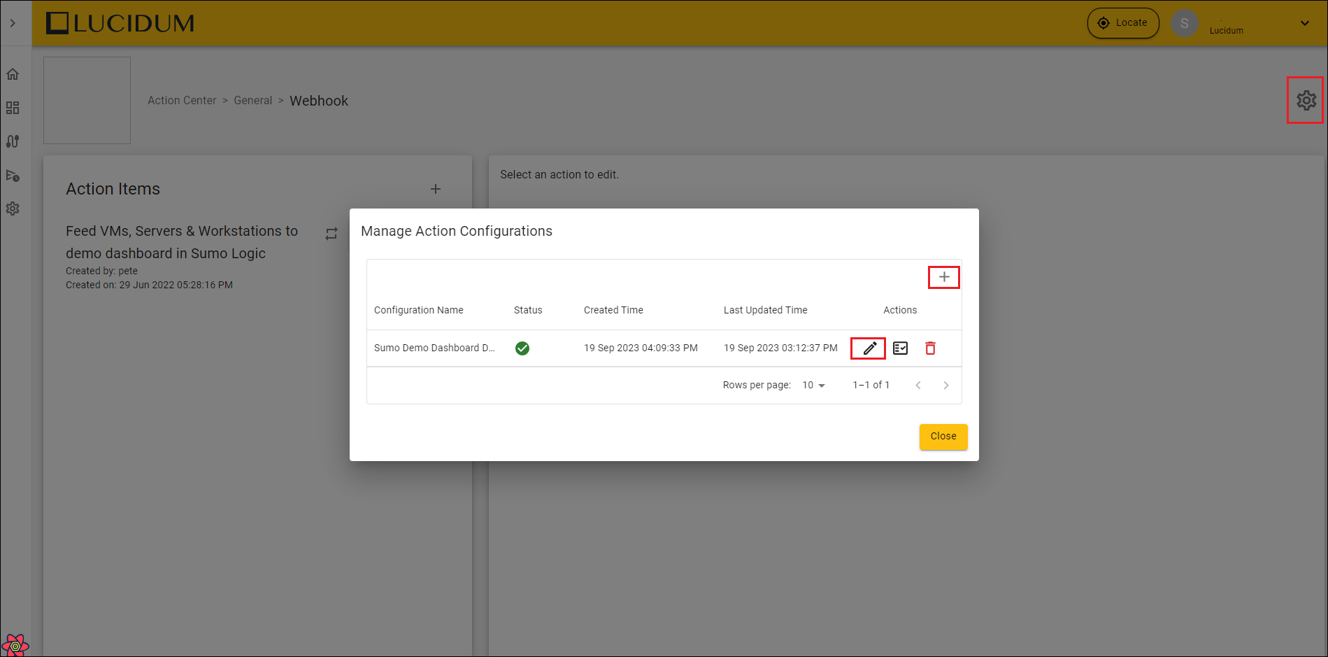Click the Configuration Name column header
Screen dimensions: 1328x657
click(x=418, y=310)
